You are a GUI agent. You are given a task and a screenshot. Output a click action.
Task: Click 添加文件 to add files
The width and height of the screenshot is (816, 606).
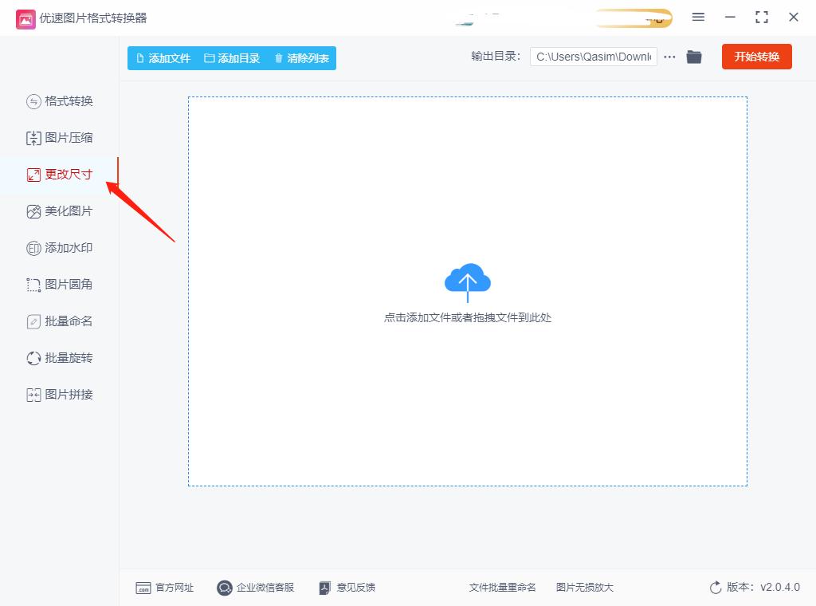click(162, 58)
